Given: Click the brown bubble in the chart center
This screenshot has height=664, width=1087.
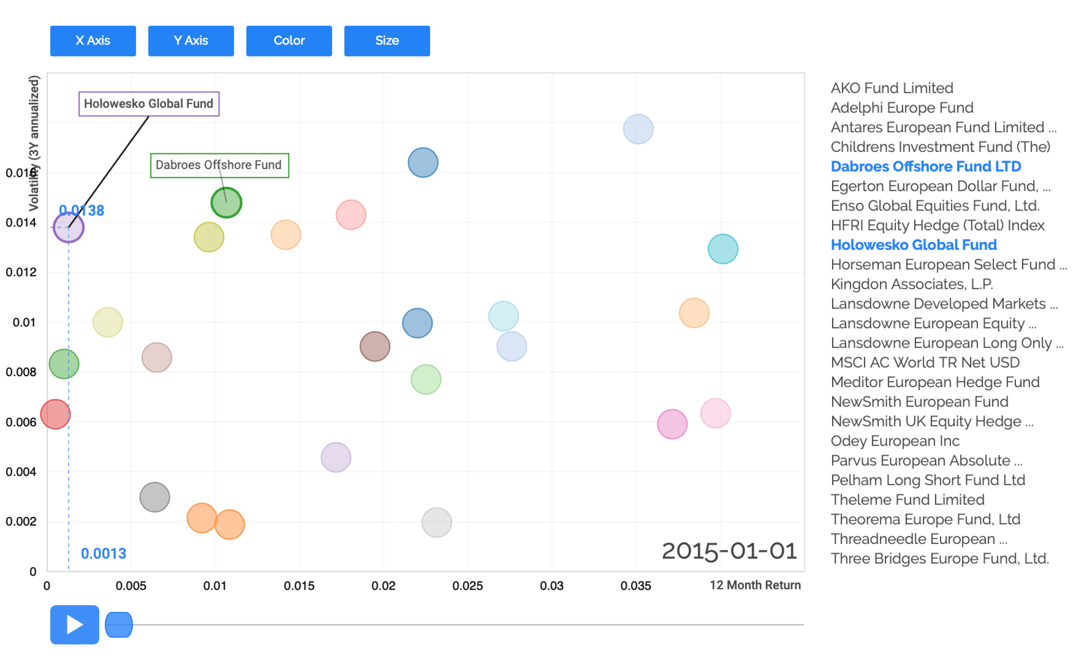Looking at the screenshot, I should 375,346.
